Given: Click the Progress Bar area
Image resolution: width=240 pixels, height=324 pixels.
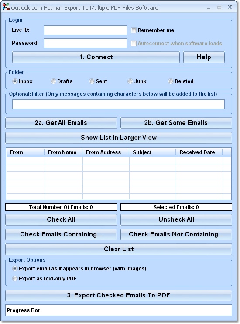Looking at the screenshot, I should point(119,310).
